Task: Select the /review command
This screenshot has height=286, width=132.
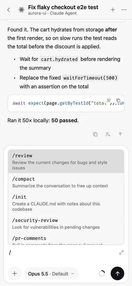Action: pyautogui.click(x=66, y=161)
